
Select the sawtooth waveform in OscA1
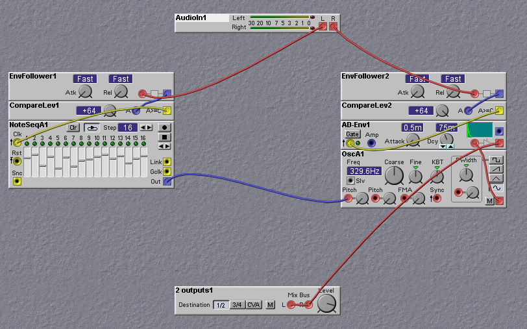pyautogui.click(x=497, y=169)
